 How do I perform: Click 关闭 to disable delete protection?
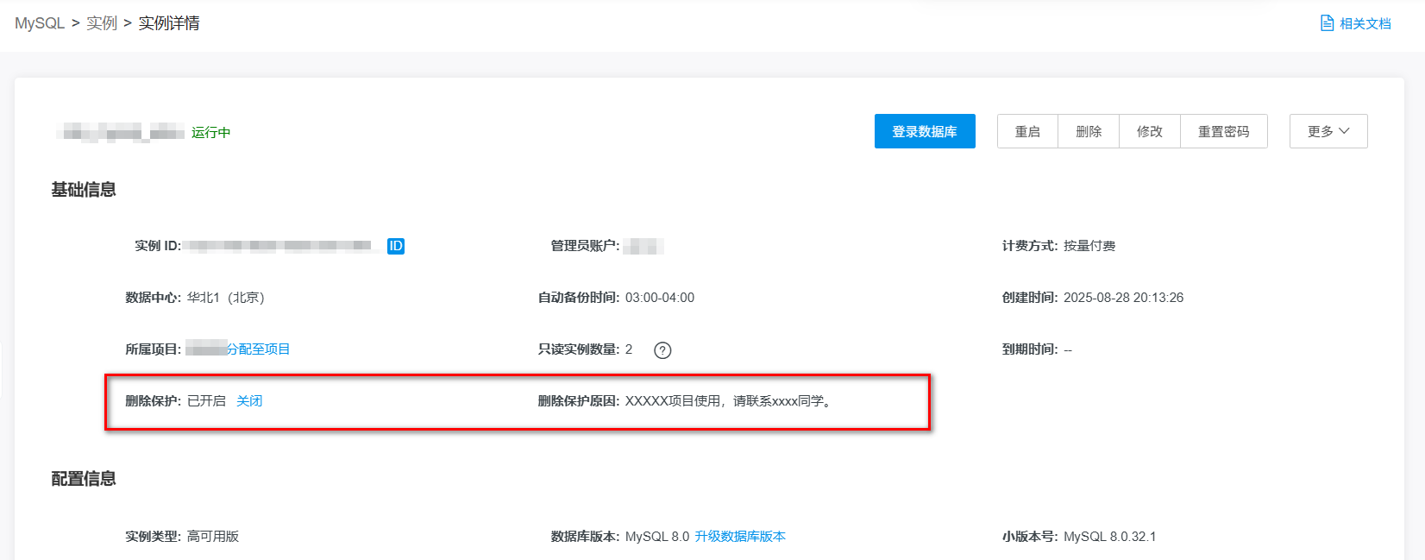(249, 401)
